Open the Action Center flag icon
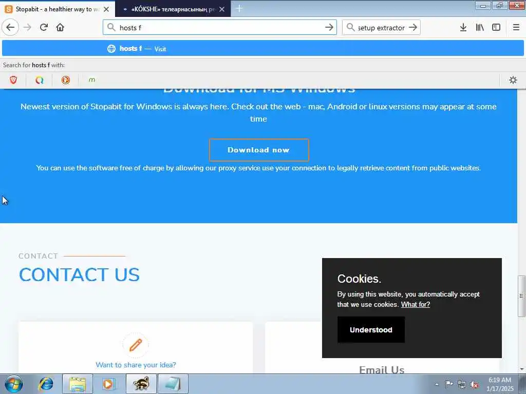 pyautogui.click(x=449, y=384)
